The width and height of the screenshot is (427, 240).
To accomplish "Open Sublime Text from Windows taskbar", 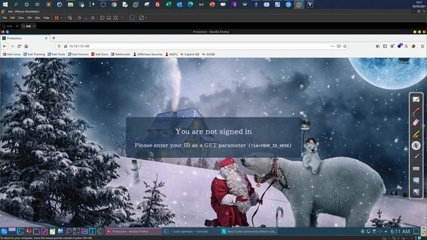I will (x=49, y=5).
